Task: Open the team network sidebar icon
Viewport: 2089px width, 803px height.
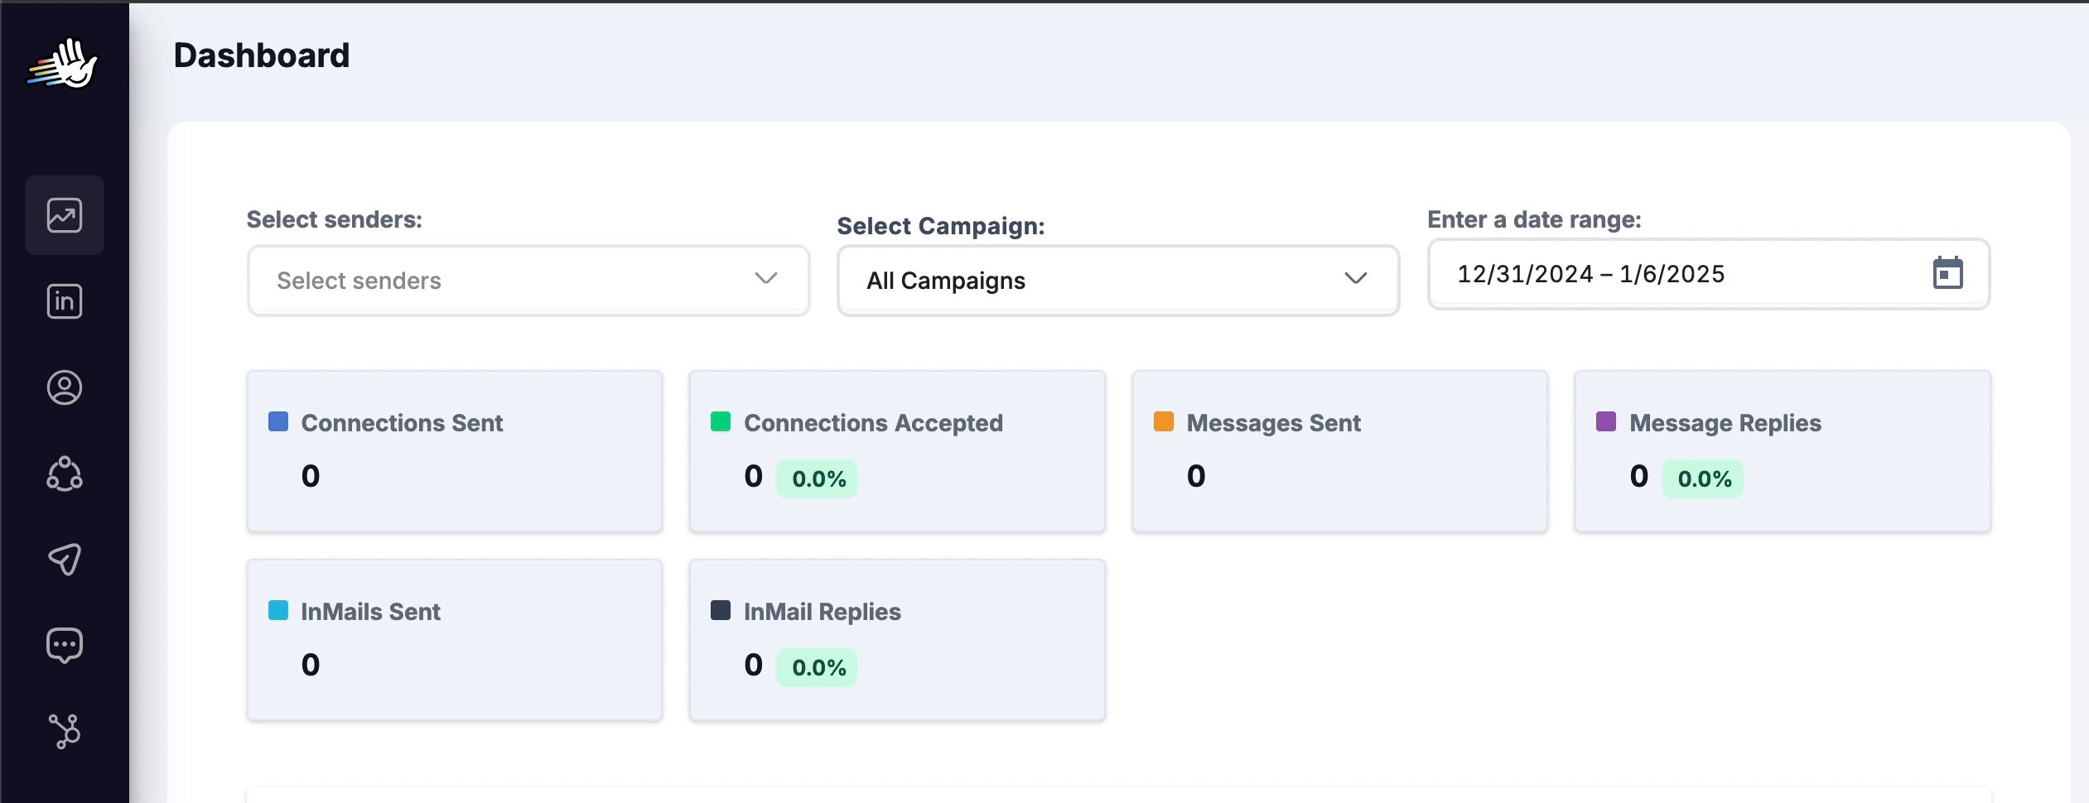Action: click(65, 474)
